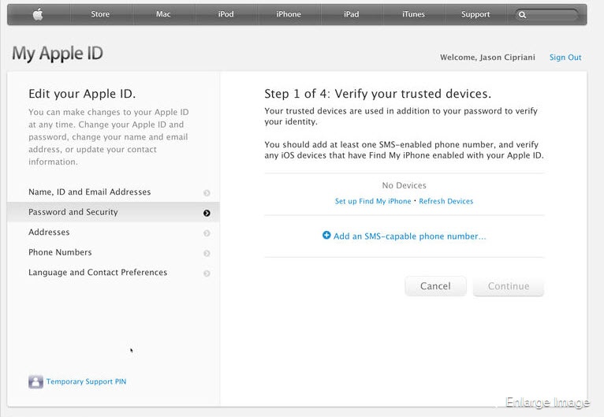The width and height of the screenshot is (604, 417).
Task: Click the search magnifier icon
Action: pos(522,15)
